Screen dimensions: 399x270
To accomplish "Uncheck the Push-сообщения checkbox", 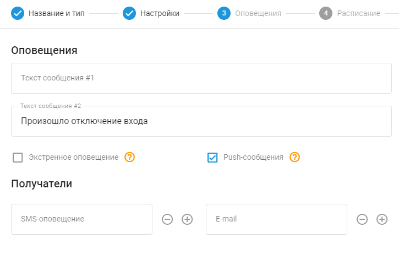I will (x=212, y=158).
